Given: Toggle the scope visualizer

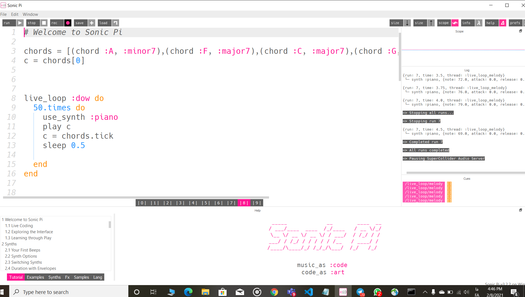Looking at the screenshot, I should click(448, 23).
